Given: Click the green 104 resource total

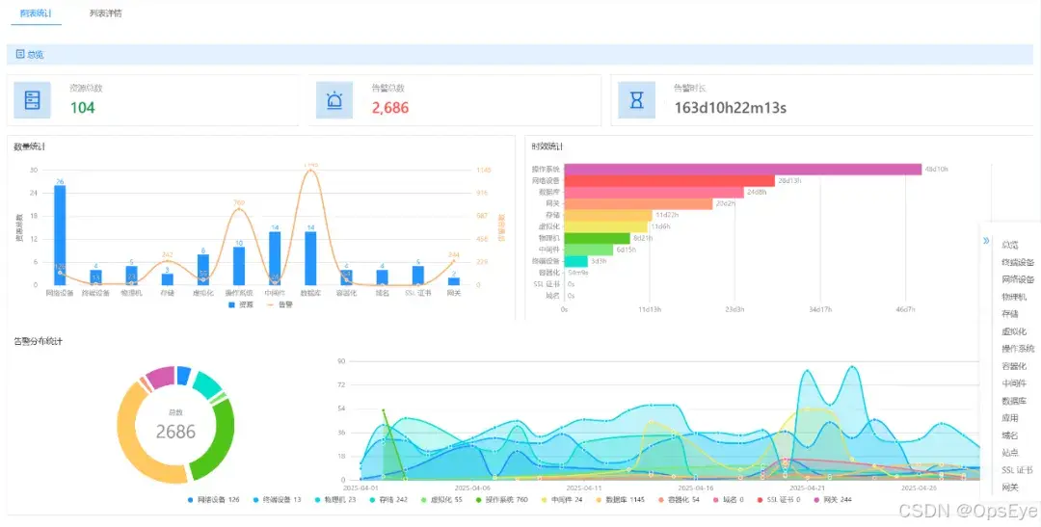Looking at the screenshot, I should pyautogui.click(x=83, y=108).
